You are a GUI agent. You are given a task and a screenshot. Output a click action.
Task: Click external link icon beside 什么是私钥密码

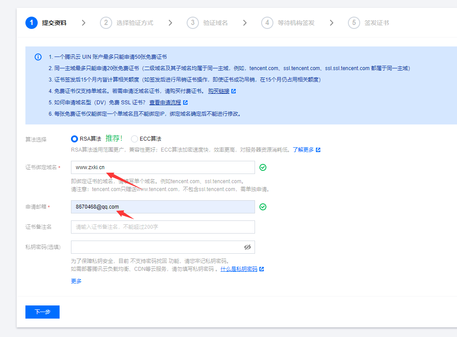pos(261,269)
